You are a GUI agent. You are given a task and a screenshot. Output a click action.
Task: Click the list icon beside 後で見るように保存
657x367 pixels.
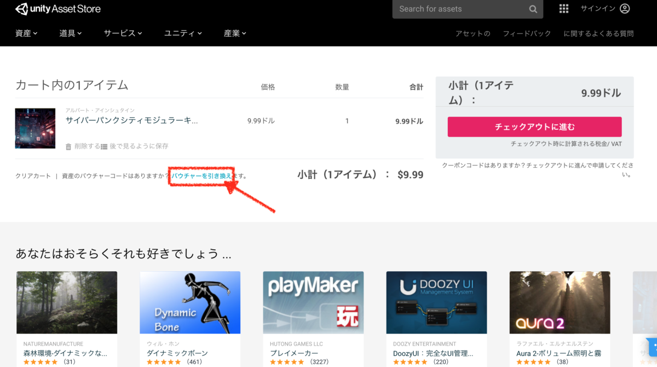(x=104, y=147)
